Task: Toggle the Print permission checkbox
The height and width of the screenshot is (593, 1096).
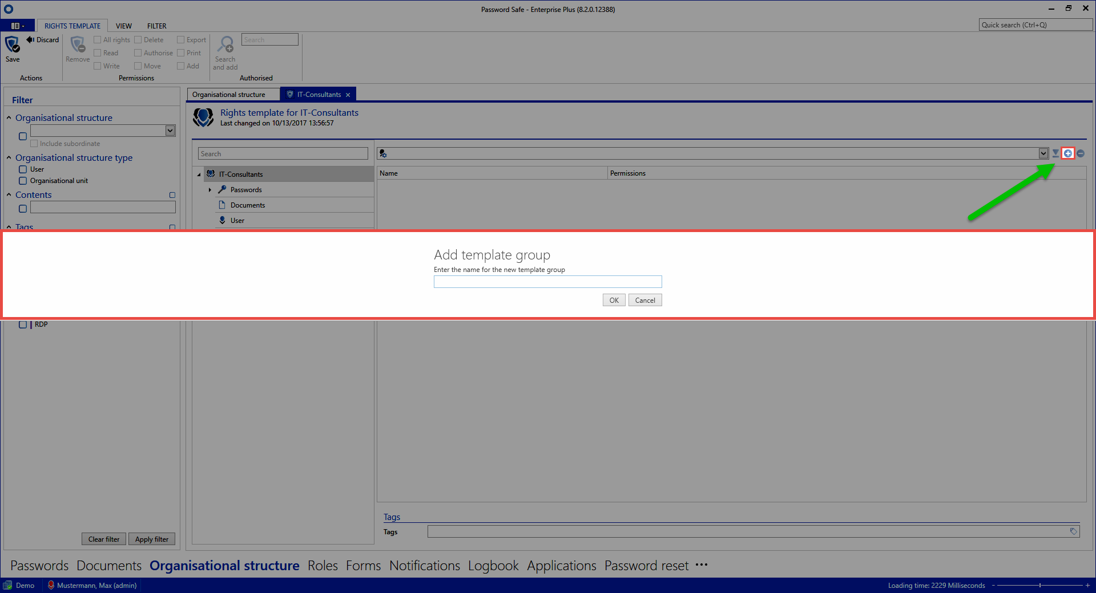Action: pyautogui.click(x=180, y=53)
